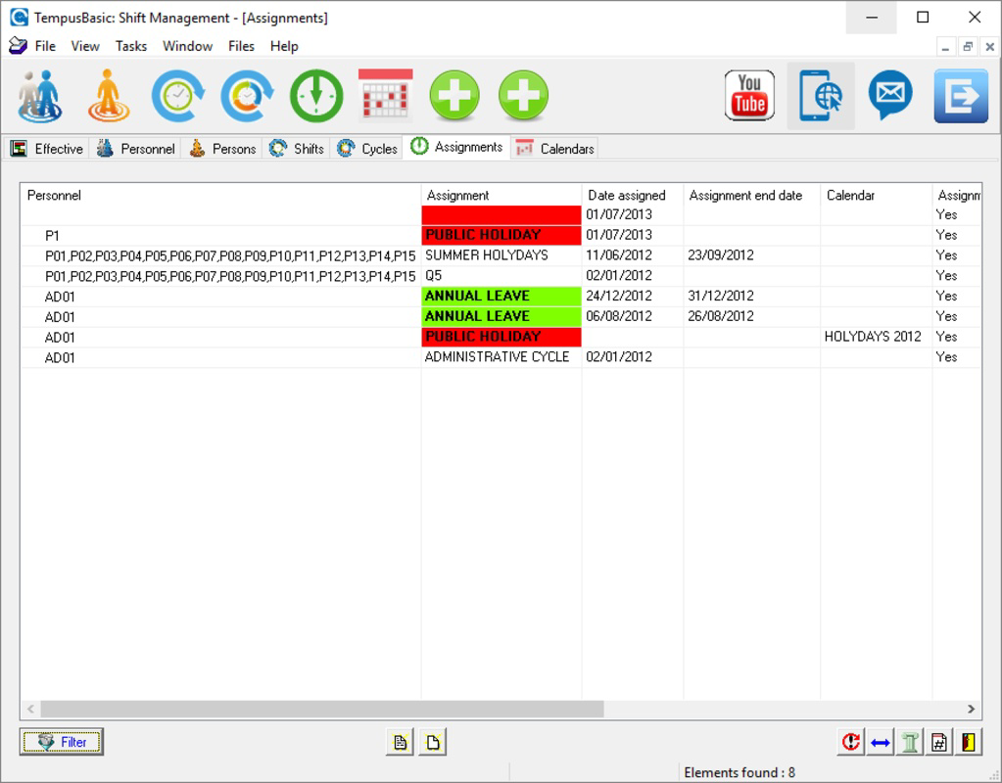
Task: Select the ADMINISTRATIVE CYCLE row
Action: pos(501,357)
